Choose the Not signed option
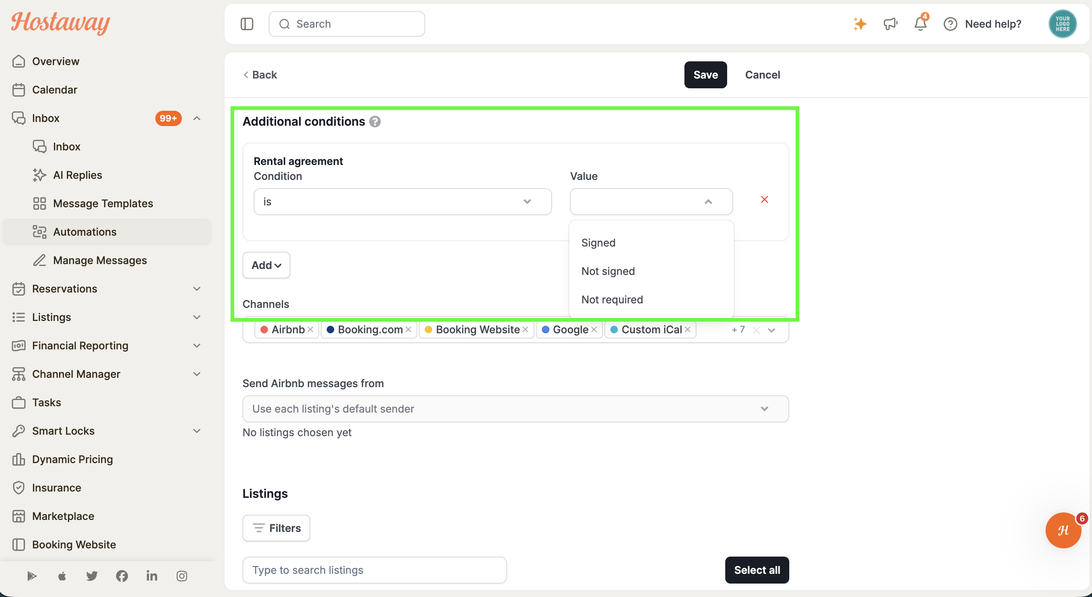1092x597 pixels. point(651,271)
